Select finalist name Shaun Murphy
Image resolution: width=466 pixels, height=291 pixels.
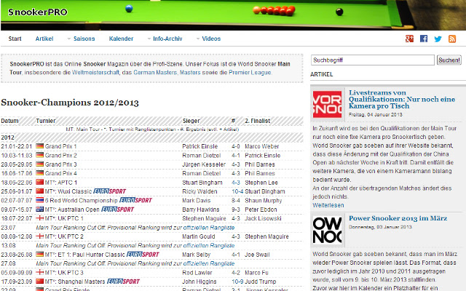[x=264, y=201]
